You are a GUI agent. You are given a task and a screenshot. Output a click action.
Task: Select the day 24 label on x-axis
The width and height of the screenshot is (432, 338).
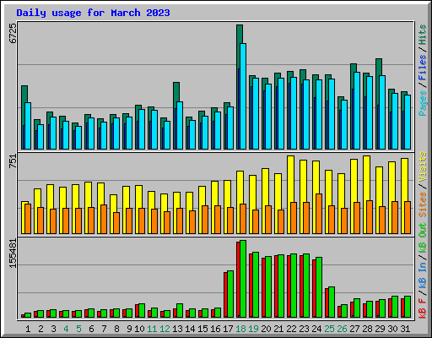[316, 329]
